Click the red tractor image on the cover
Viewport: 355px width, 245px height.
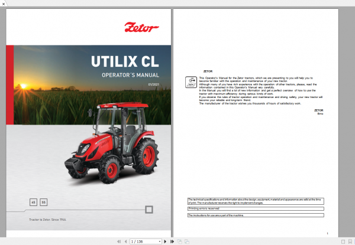[x=112, y=143]
